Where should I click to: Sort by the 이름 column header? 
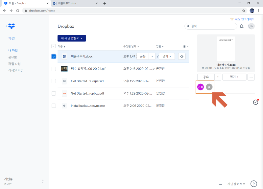61,46
